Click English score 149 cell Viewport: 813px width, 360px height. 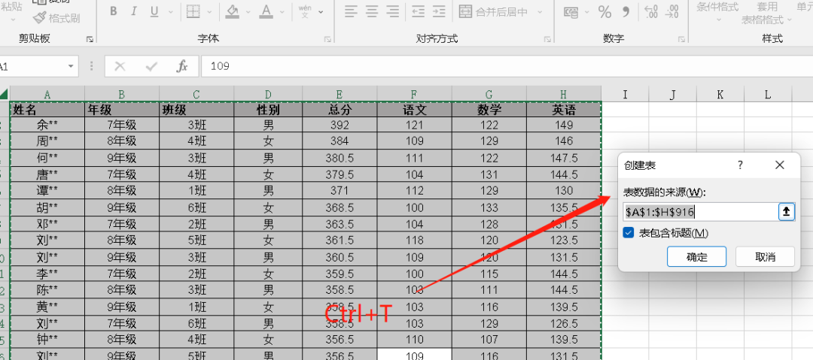pyautogui.click(x=564, y=125)
